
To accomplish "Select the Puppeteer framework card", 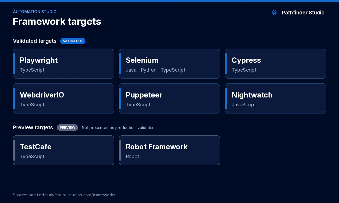I will click(x=169, y=99).
